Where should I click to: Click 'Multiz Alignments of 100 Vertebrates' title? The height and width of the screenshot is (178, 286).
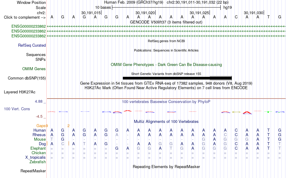166,122
